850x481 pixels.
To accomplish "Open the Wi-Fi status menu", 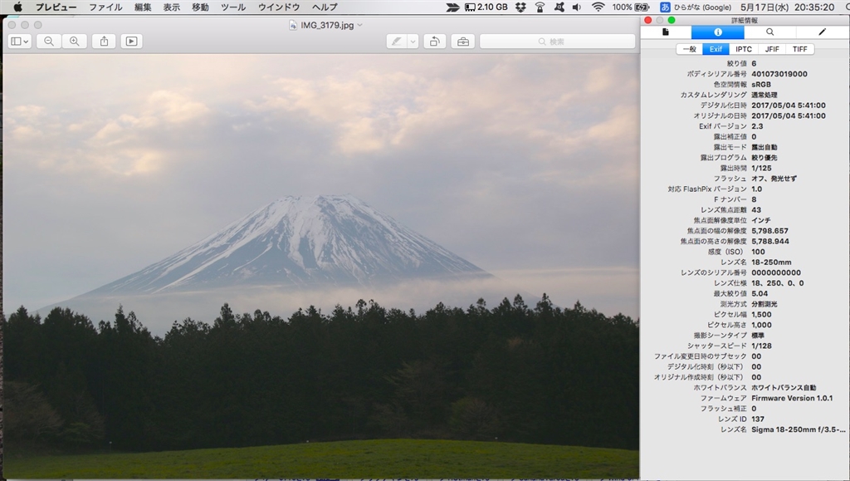I will click(x=598, y=7).
